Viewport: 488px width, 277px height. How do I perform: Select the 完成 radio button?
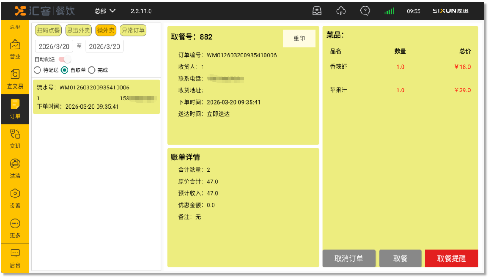tap(91, 70)
